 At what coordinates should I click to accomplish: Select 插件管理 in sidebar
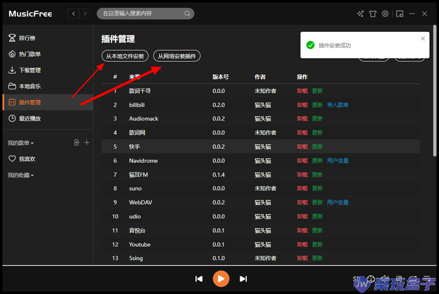48,102
